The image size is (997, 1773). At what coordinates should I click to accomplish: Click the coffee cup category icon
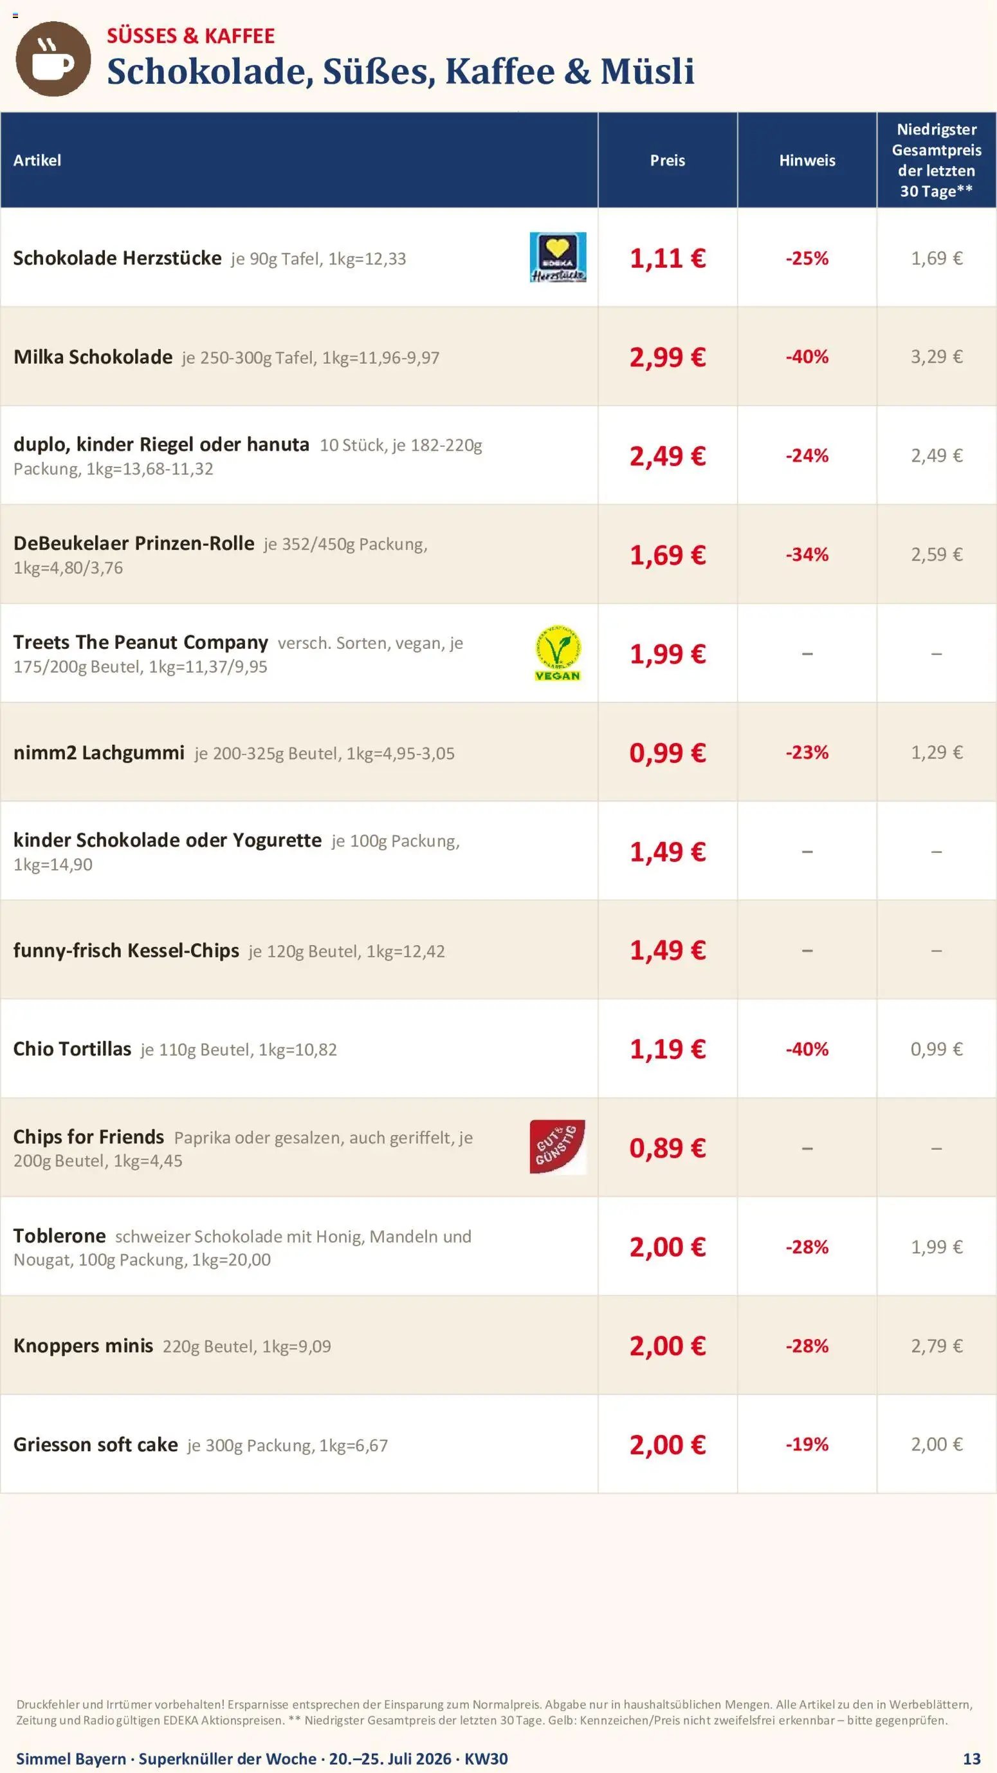(x=53, y=59)
